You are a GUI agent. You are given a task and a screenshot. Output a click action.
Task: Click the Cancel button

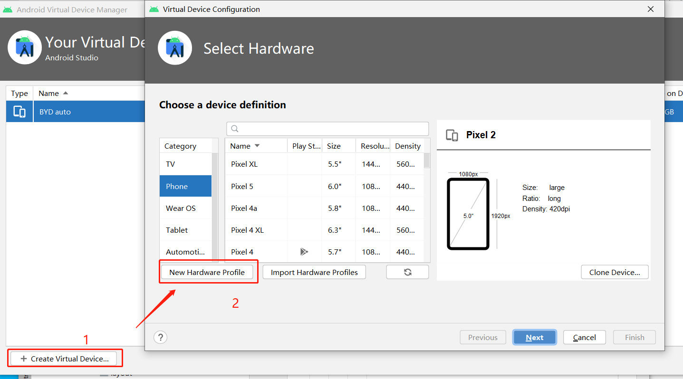585,337
